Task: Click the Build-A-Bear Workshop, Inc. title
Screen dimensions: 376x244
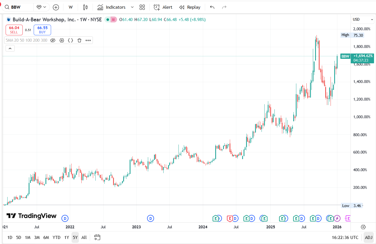Action: point(44,20)
